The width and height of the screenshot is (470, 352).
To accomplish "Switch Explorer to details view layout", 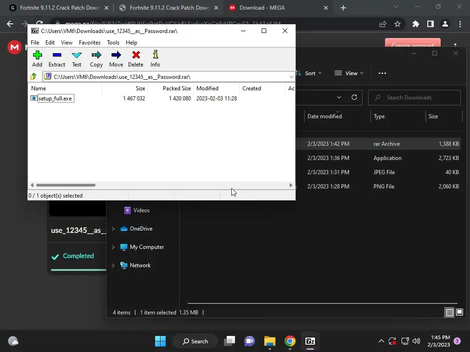I will (x=449, y=313).
